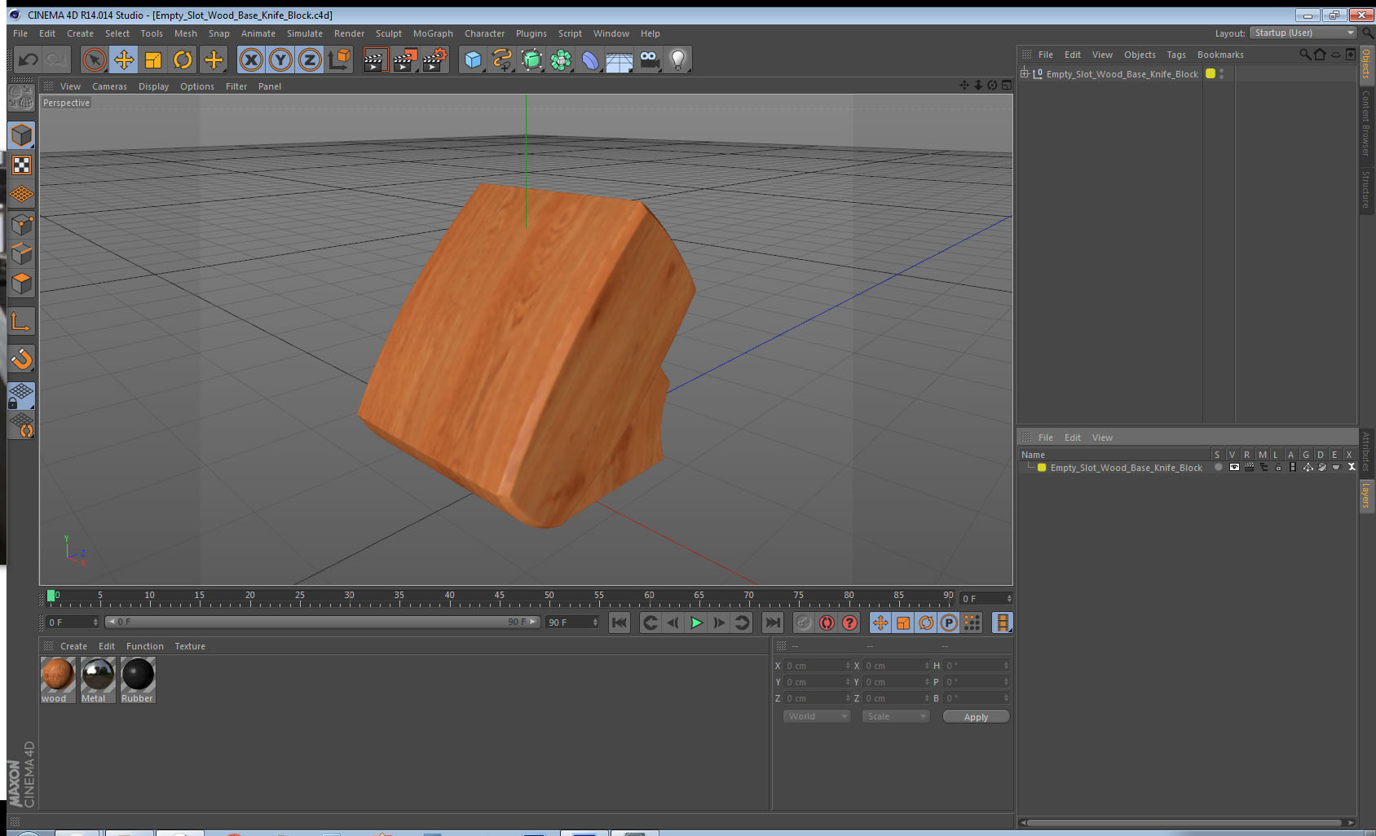Viewport: 1376px width, 836px height.
Task: Click the X position input field
Action: click(x=818, y=666)
